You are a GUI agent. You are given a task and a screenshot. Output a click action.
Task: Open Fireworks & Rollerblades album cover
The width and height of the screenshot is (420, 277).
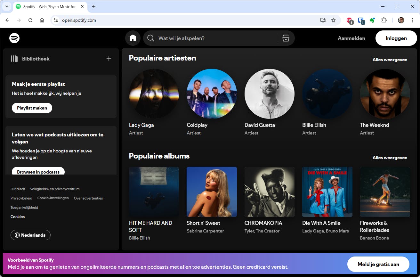click(x=385, y=192)
